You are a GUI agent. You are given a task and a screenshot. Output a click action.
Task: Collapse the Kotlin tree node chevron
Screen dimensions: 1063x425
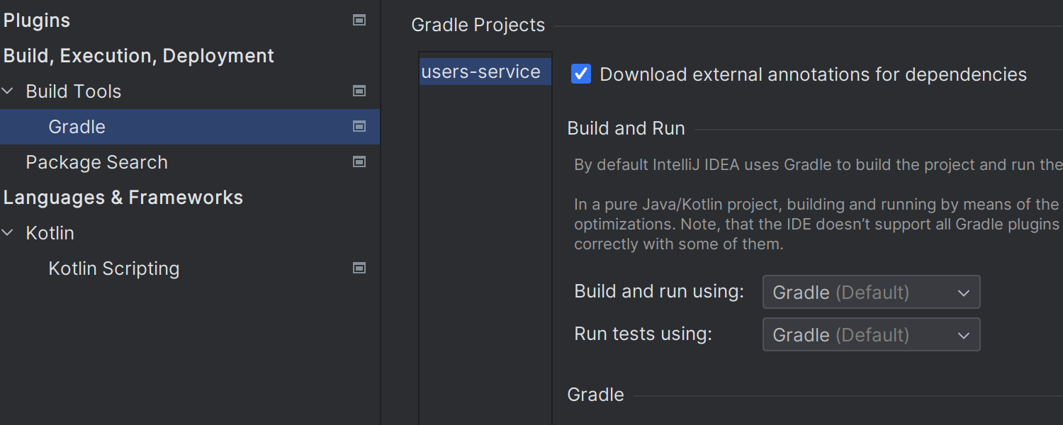[9, 233]
